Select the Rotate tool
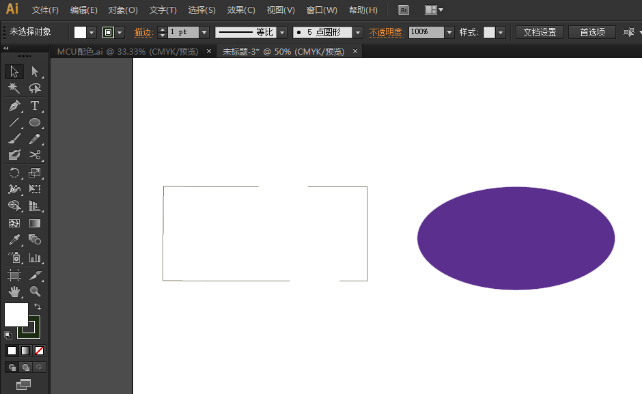 14,173
